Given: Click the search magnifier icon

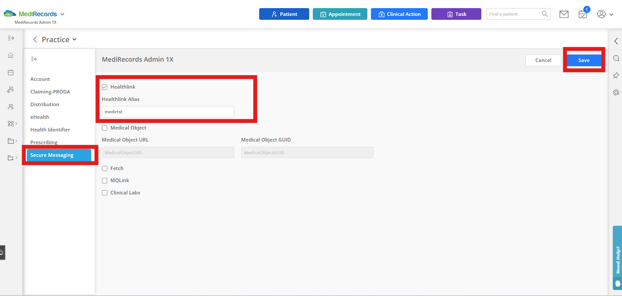Looking at the screenshot, I should pyautogui.click(x=545, y=14).
